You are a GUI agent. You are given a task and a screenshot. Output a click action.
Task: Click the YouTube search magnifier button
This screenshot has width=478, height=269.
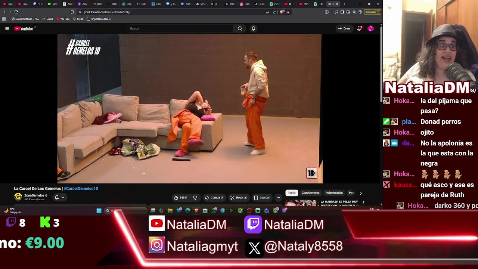coord(240,28)
